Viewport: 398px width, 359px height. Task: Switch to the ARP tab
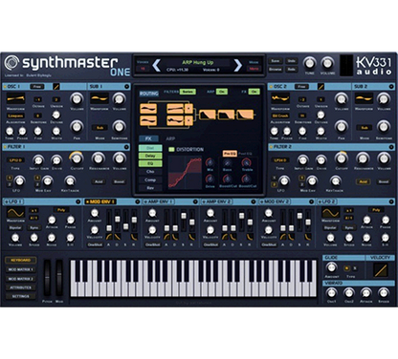coord(170,138)
